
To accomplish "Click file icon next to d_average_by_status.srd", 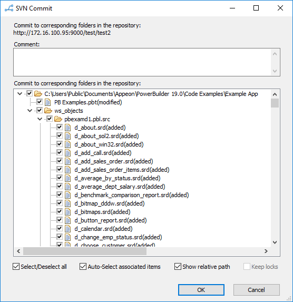I will pyautogui.click(x=67, y=178).
